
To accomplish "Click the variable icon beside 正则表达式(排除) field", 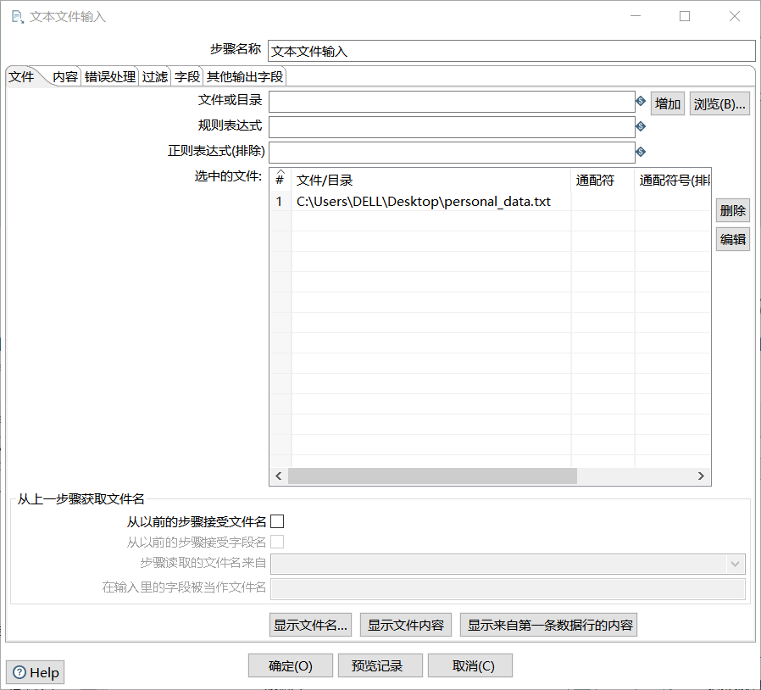I will (642, 151).
